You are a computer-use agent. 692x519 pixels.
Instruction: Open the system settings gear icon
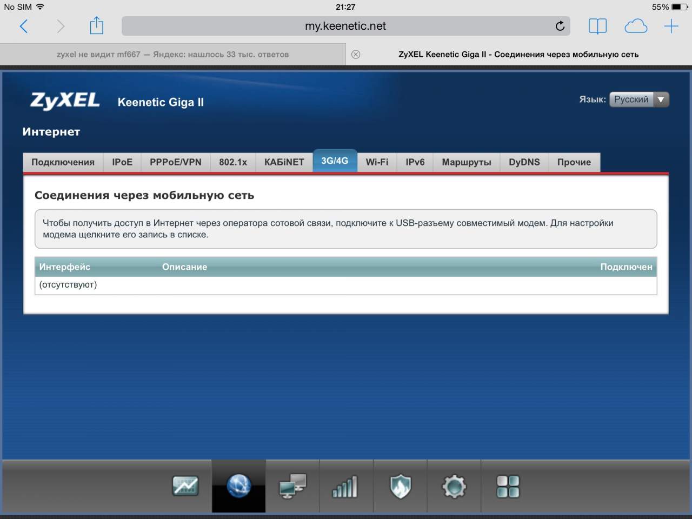point(454,486)
